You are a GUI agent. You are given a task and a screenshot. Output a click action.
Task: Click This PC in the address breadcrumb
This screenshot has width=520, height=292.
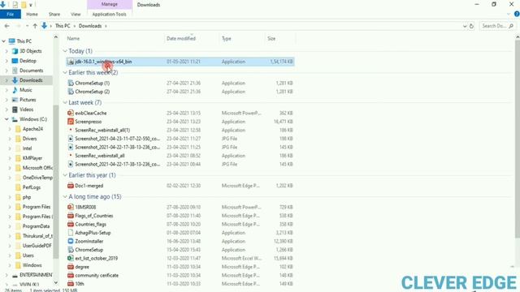point(63,26)
